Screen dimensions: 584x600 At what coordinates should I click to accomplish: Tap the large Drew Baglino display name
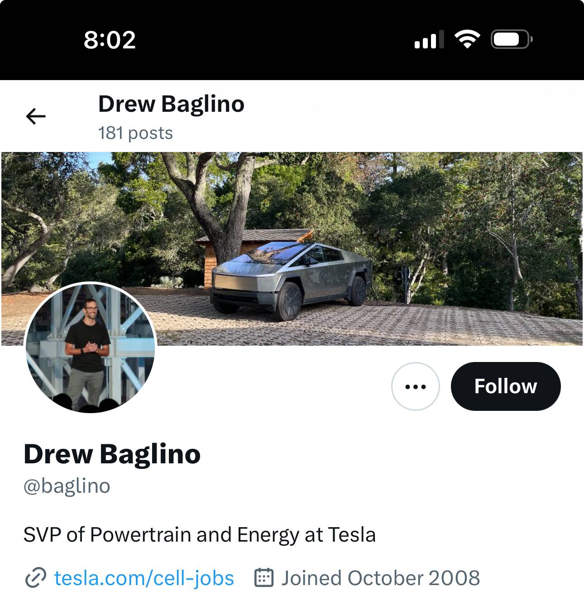click(112, 454)
